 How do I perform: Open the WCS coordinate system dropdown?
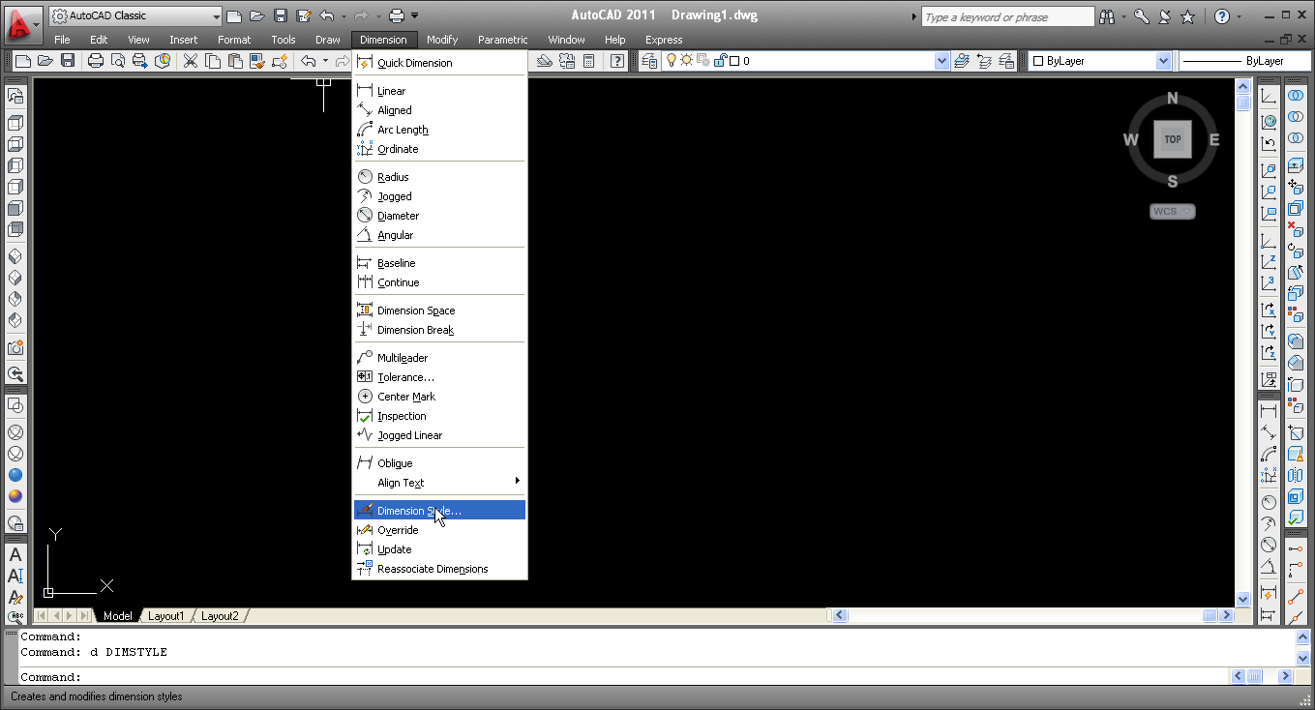(1173, 211)
